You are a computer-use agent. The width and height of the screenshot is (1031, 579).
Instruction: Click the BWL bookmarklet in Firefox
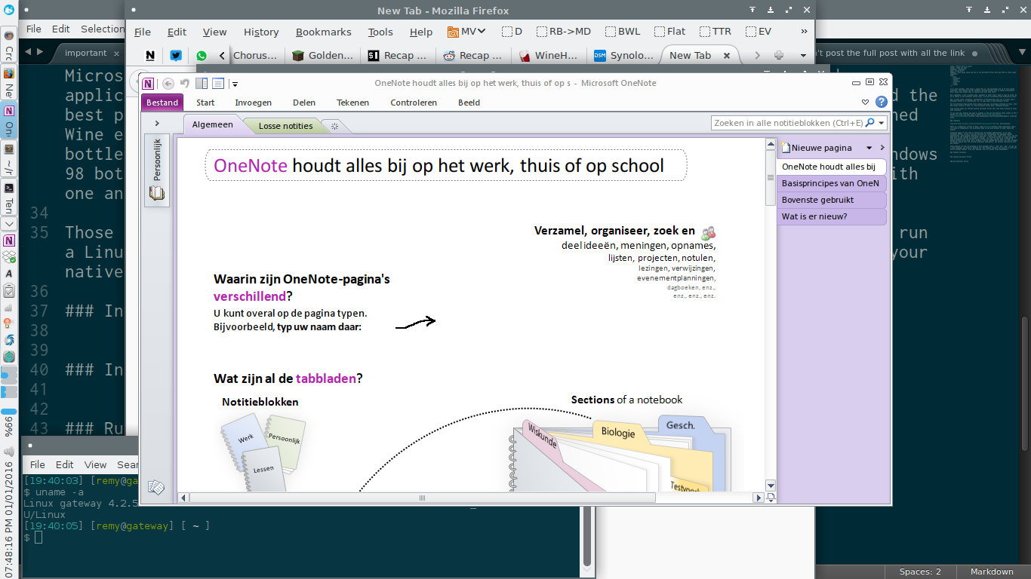[x=623, y=32]
